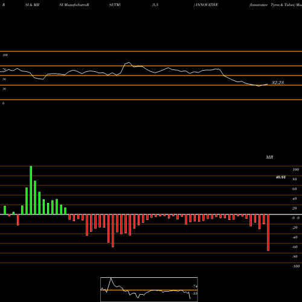
Task: Click the MR axis label "40"
Action: (x=295, y=199)
